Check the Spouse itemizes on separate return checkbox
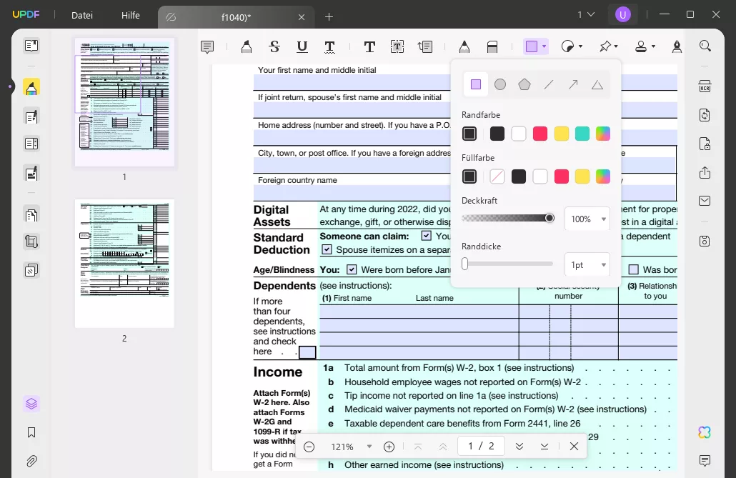Viewport: 736px width, 478px height. point(327,249)
